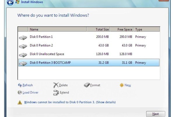Create a partition with the New link
The image size is (175, 117).
(128, 85)
